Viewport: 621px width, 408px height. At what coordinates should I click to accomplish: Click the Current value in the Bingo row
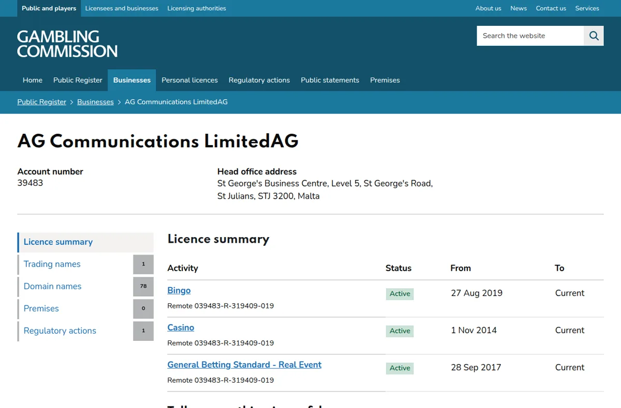(570, 293)
